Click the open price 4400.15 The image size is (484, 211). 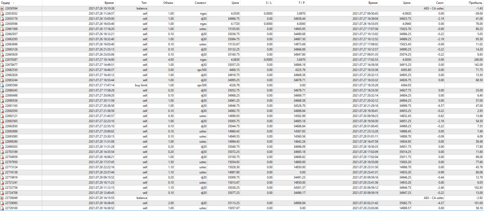(234, 70)
